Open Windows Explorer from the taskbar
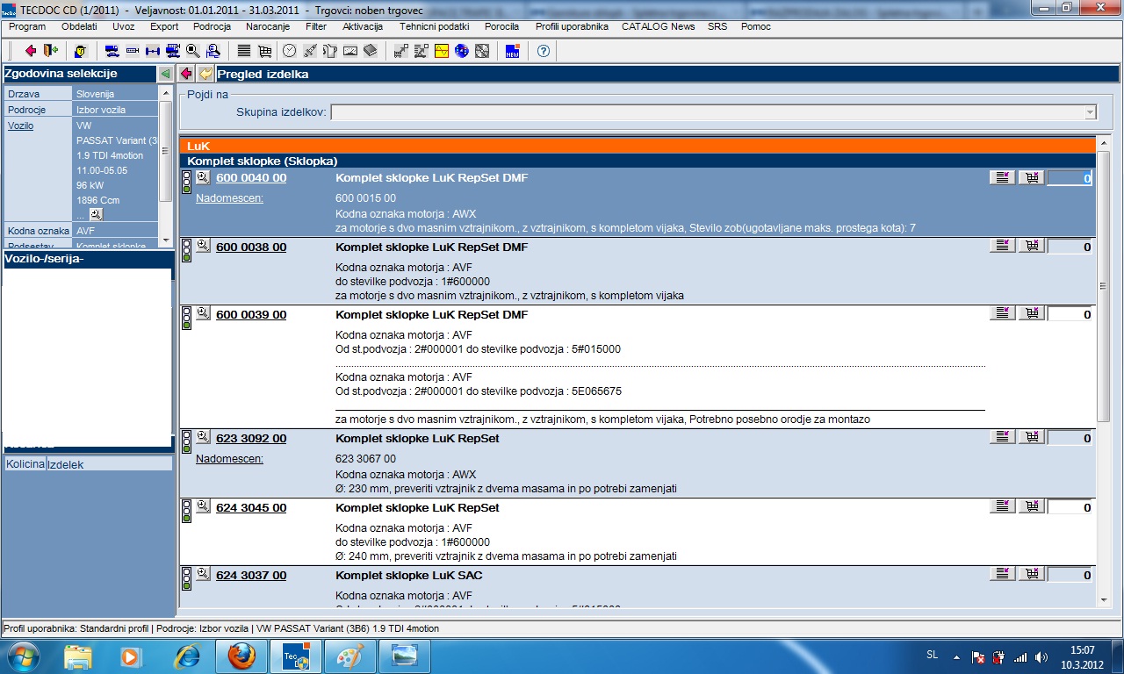The image size is (1124, 674). coord(78,656)
